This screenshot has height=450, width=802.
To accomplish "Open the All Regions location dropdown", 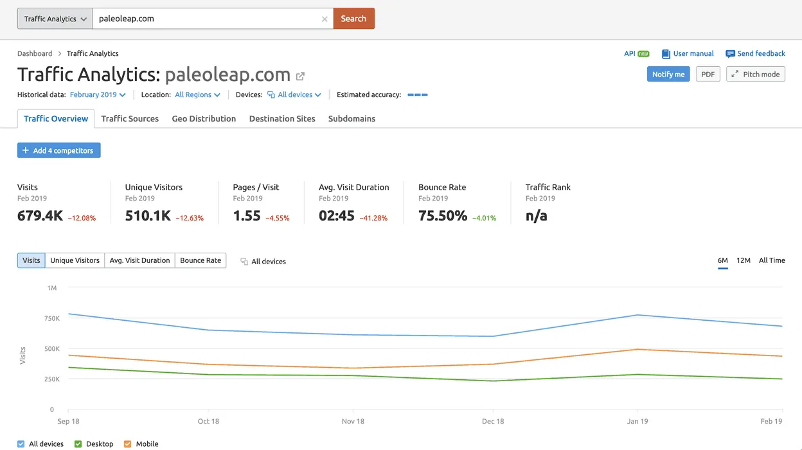I will click(x=197, y=95).
